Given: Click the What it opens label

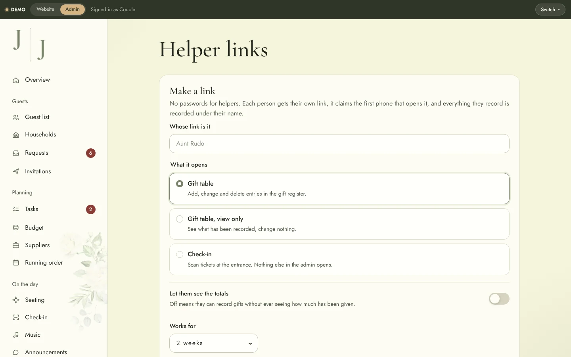Looking at the screenshot, I should (x=189, y=165).
